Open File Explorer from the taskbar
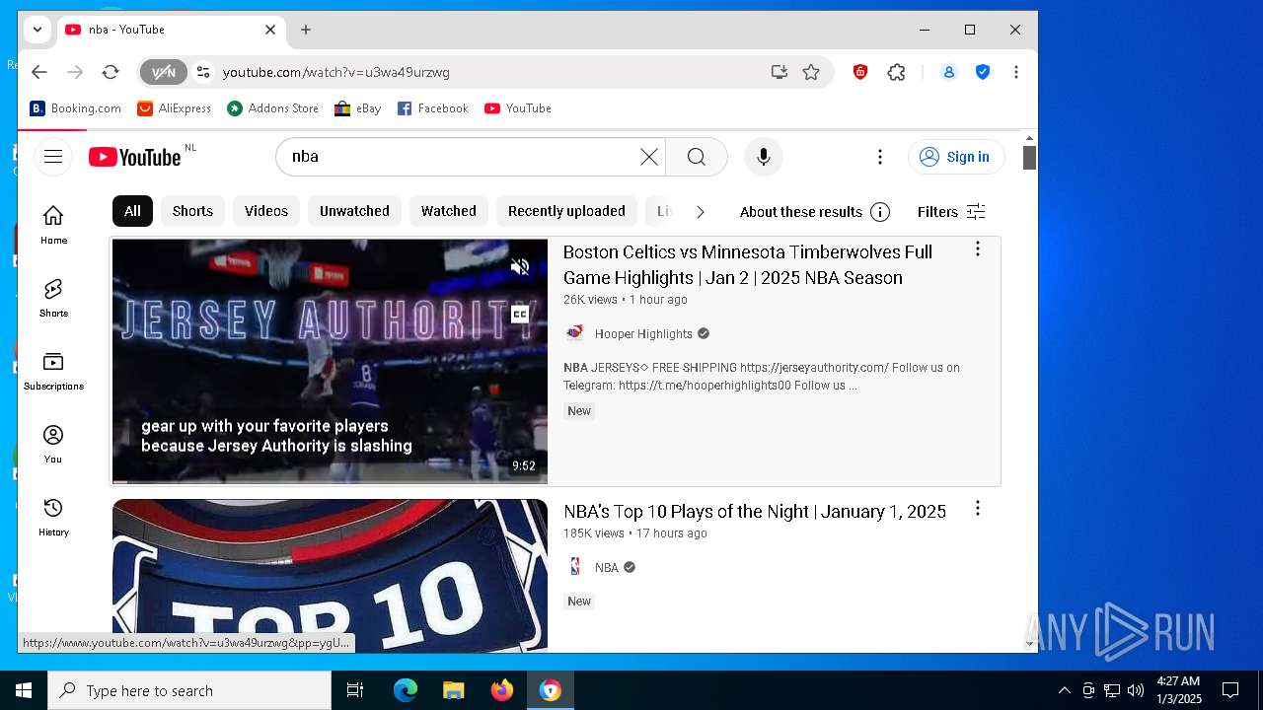Image resolution: width=1263 pixels, height=710 pixels. 454,690
